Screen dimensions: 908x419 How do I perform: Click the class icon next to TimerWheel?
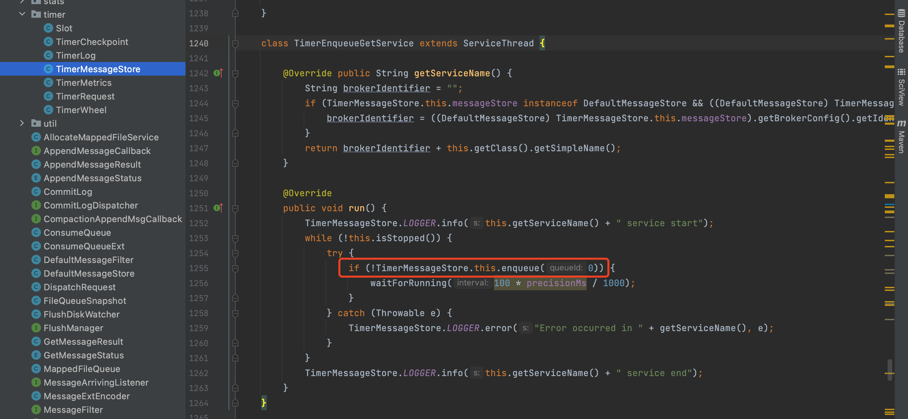[48, 110]
